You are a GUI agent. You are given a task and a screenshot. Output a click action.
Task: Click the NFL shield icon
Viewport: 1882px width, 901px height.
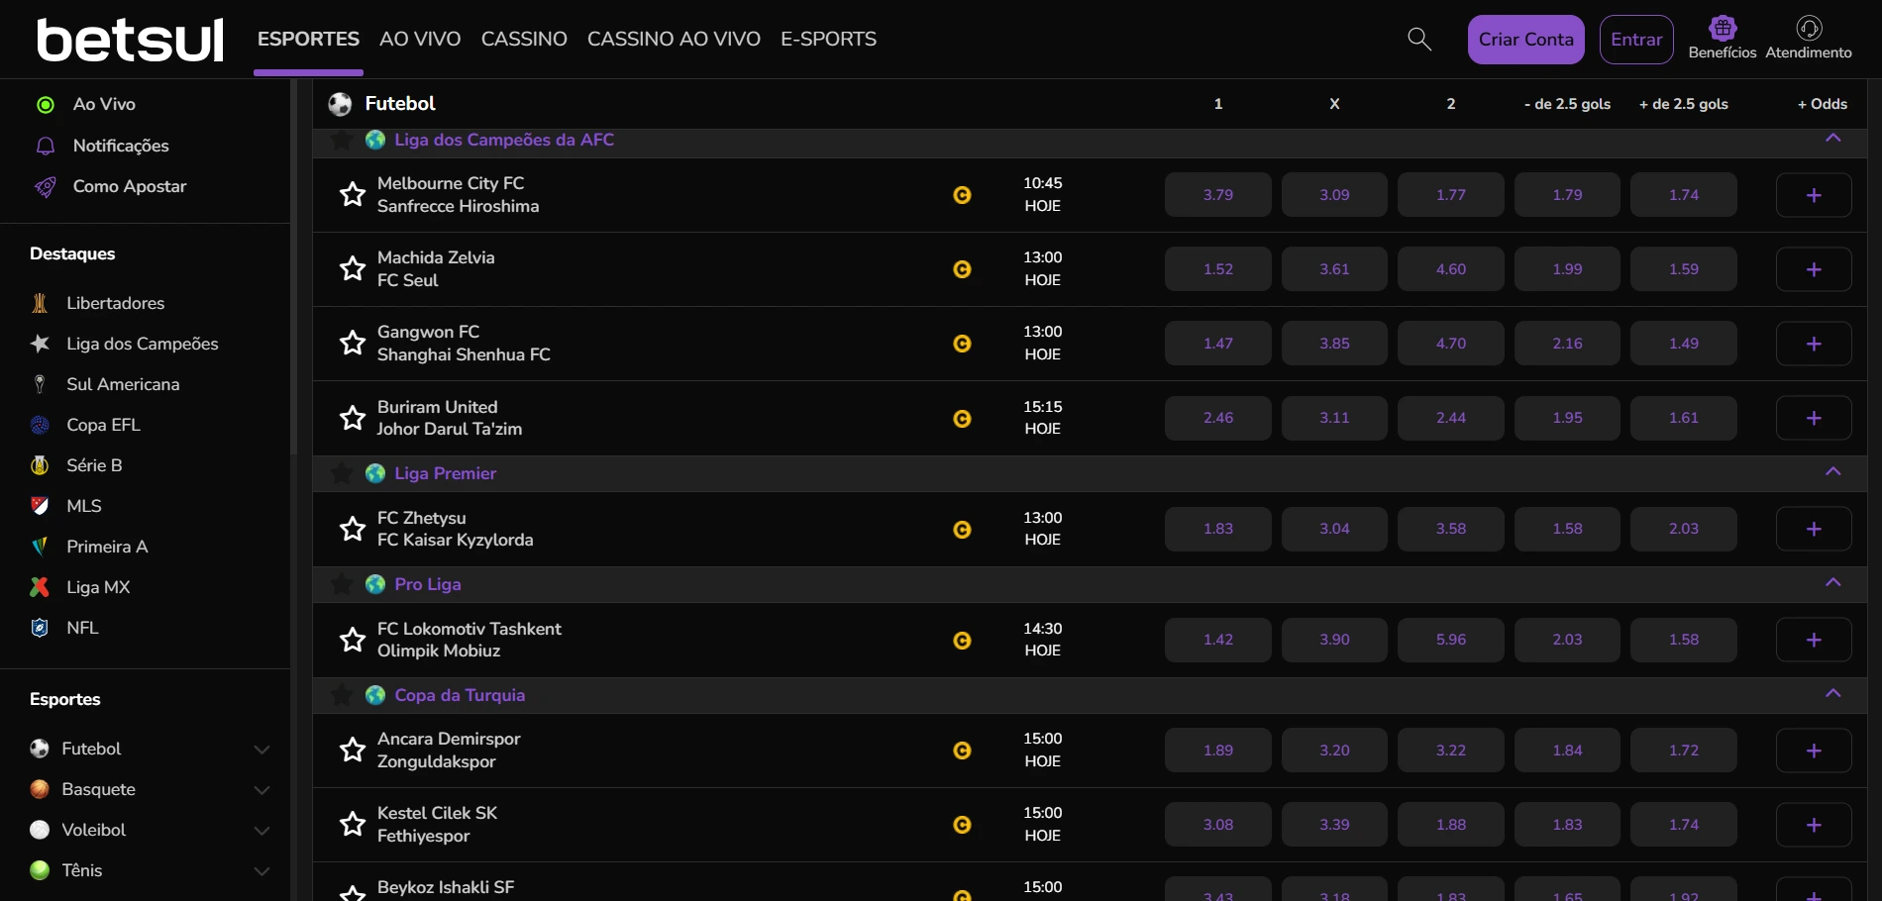[40, 628]
